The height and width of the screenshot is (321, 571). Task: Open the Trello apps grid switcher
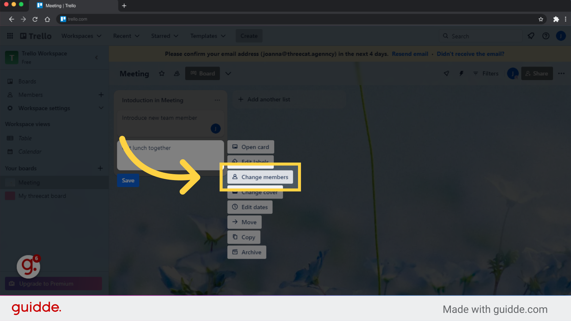(x=10, y=36)
